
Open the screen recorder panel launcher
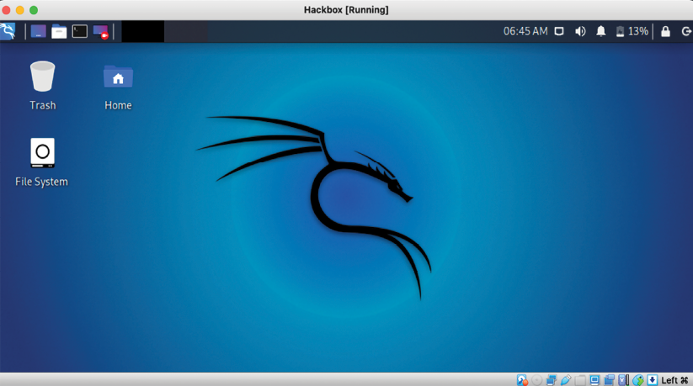click(x=101, y=32)
